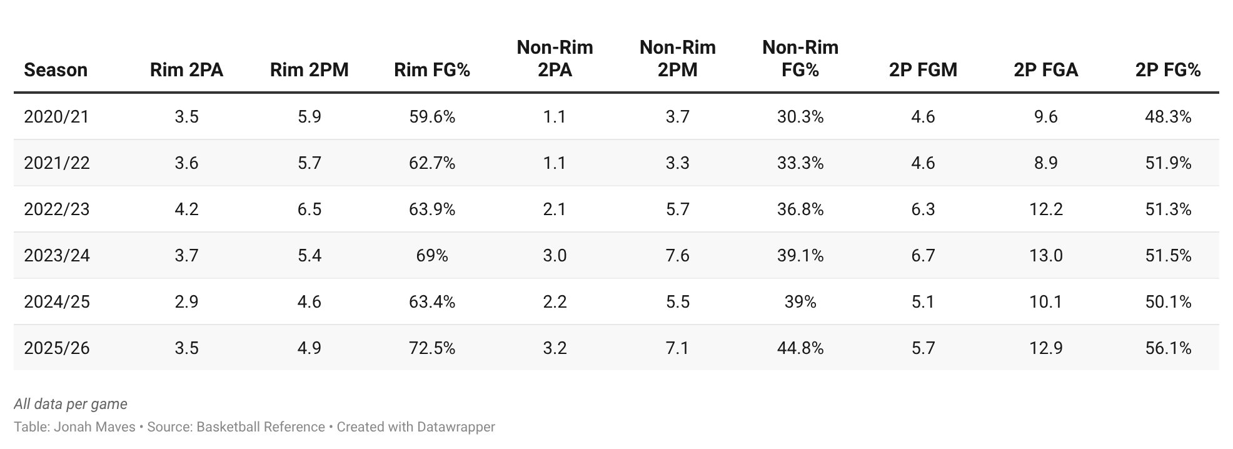Screen dimensions: 1233x449
Task: Click the Rim 2PM column header
Action: [x=309, y=69]
